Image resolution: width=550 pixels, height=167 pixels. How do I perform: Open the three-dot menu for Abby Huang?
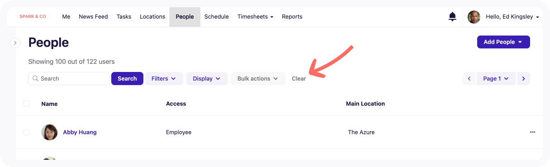click(532, 132)
